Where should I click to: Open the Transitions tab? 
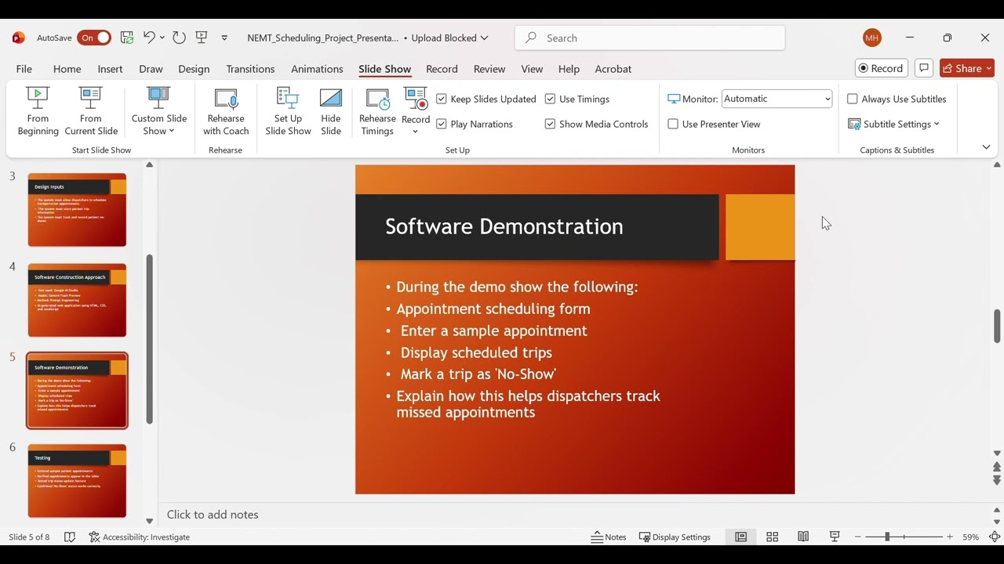pyautogui.click(x=250, y=69)
